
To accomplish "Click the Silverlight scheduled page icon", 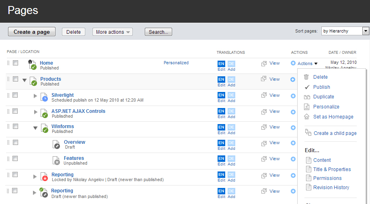I will click(x=44, y=97).
